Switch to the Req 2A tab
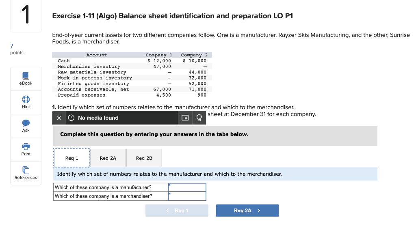This screenshot has width=416, height=245. [107, 158]
